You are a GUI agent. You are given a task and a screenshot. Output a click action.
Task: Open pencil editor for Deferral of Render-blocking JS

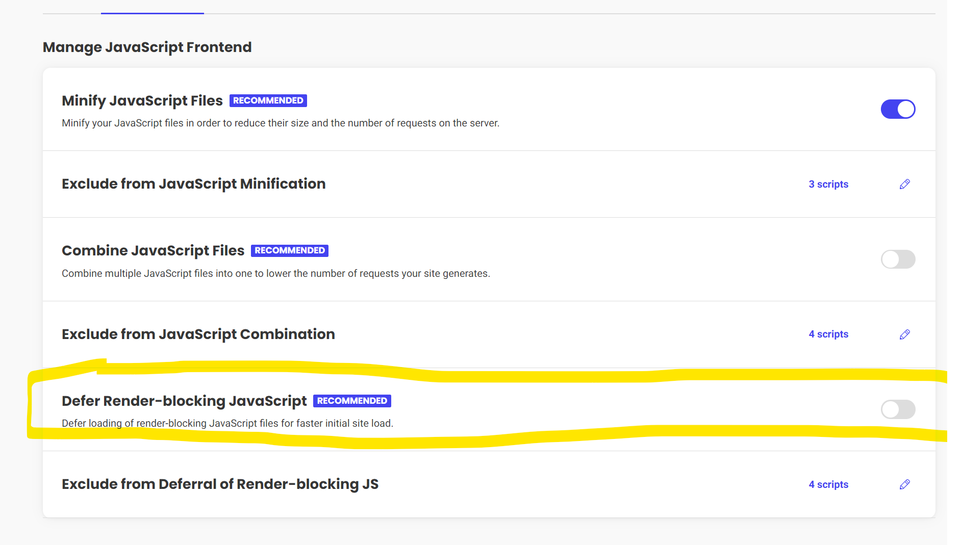point(904,484)
